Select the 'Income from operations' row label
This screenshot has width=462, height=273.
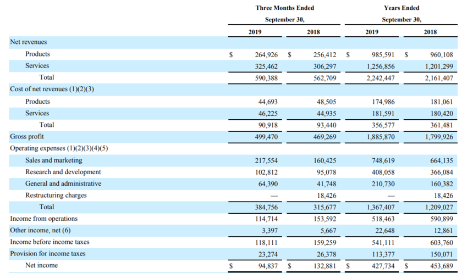click(x=43, y=219)
